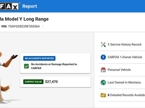Screen dimensions: 145x108
Task: Click No Accidents or Damage Reported text
Action: [x=54, y=66]
